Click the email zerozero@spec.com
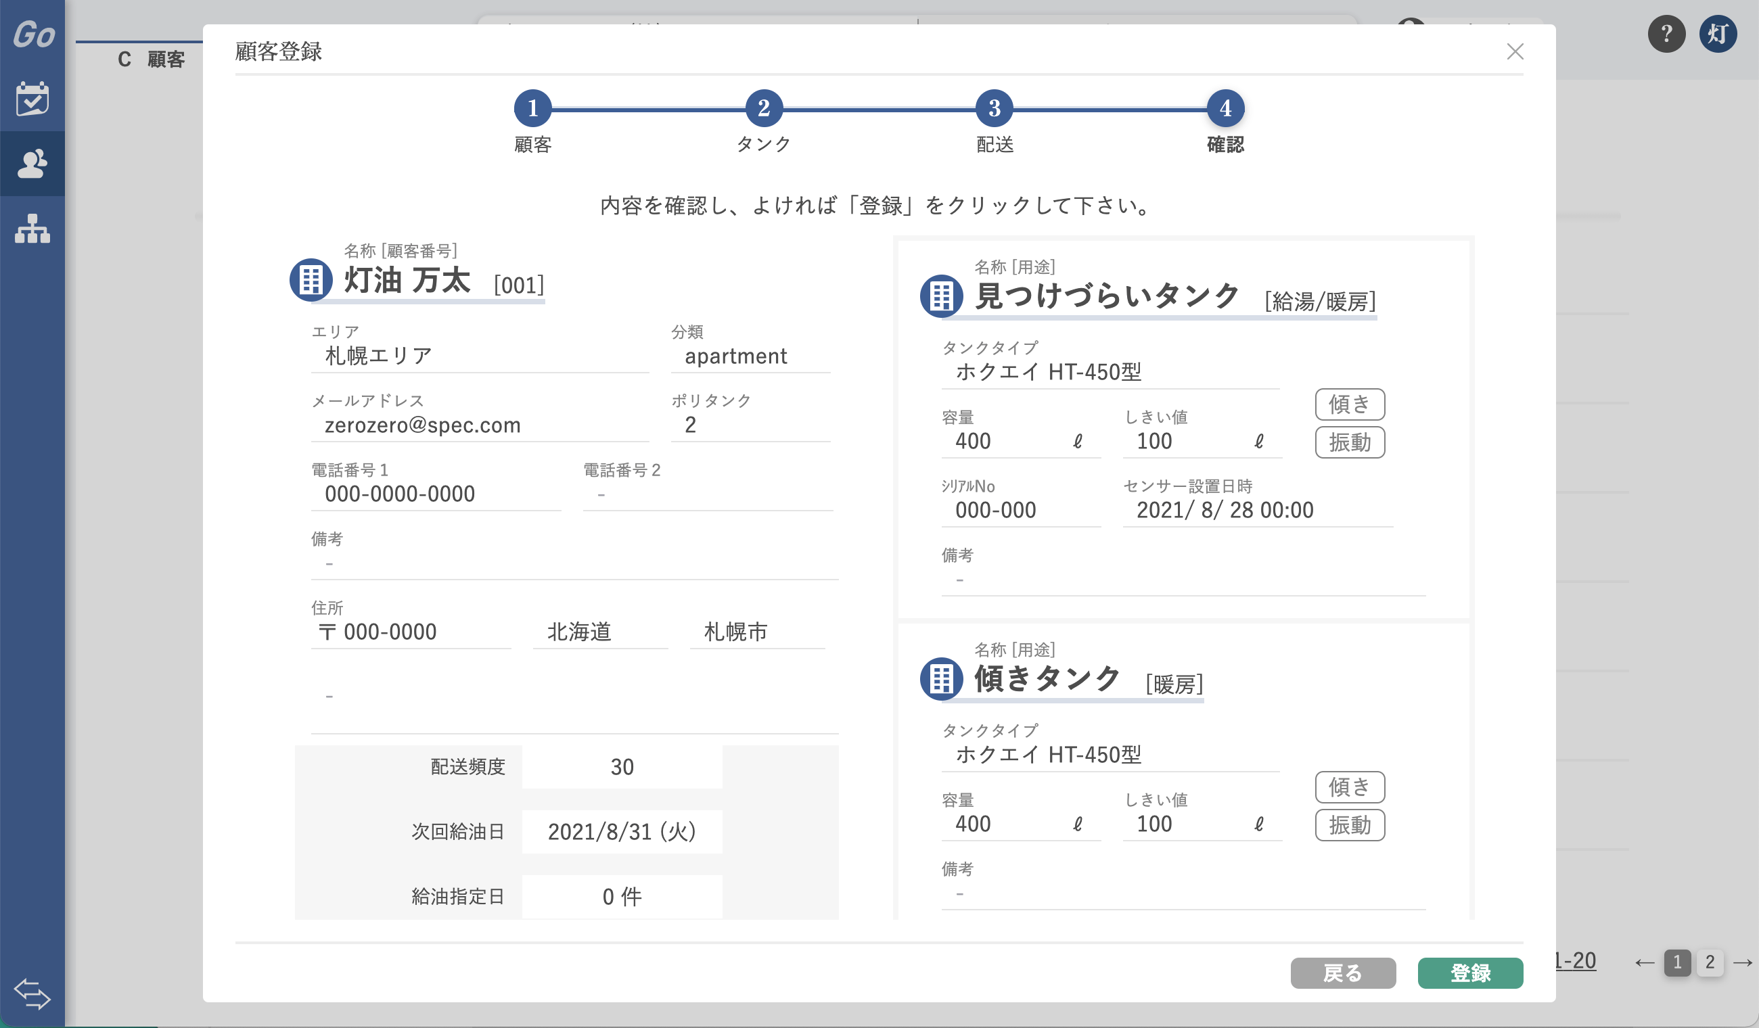Screen dimensions: 1759x1028 [x=422, y=425]
